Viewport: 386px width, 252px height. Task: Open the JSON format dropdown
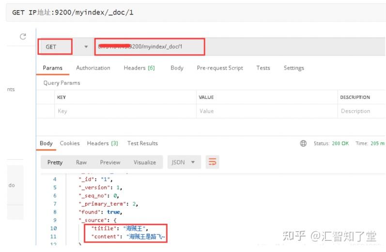point(184,162)
